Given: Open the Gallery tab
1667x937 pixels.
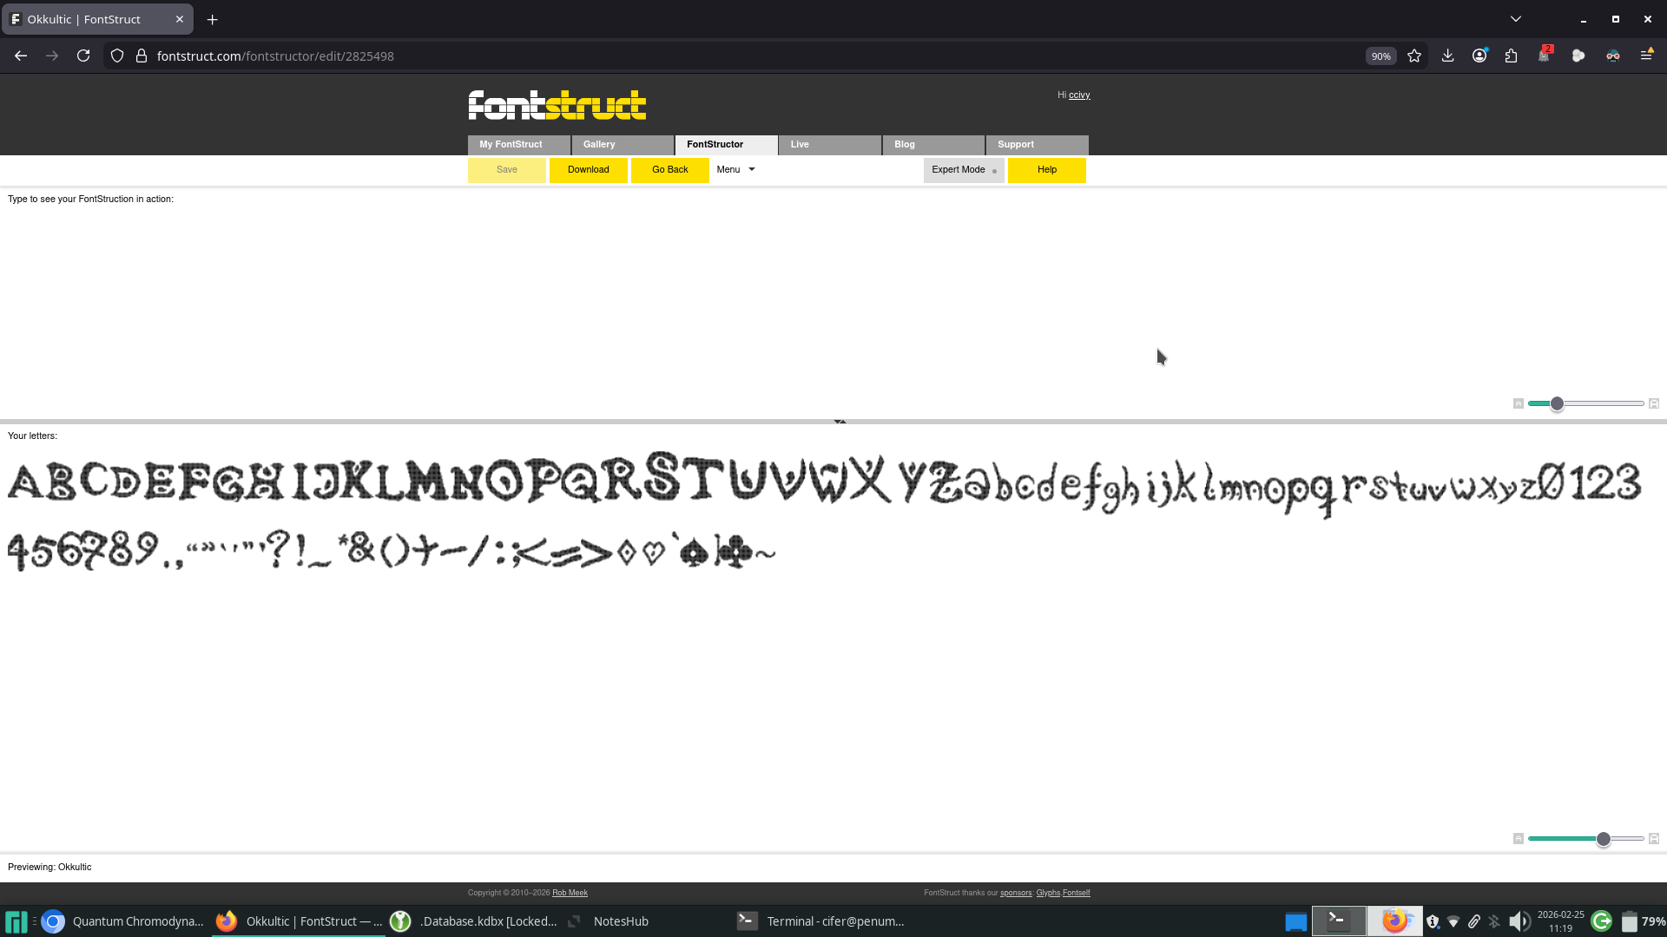Looking at the screenshot, I should [x=622, y=145].
